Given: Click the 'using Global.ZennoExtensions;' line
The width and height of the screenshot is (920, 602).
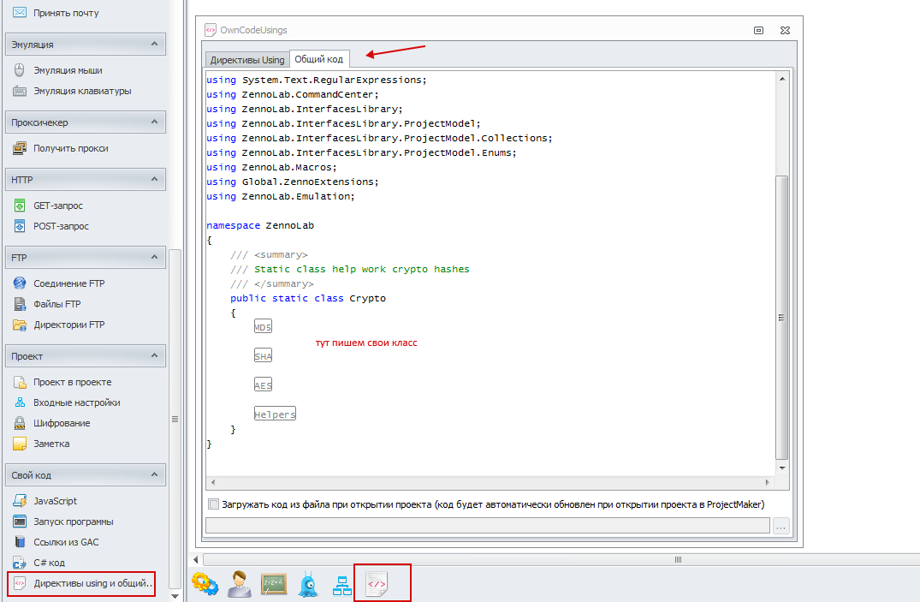Looking at the screenshot, I should tap(293, 182).
